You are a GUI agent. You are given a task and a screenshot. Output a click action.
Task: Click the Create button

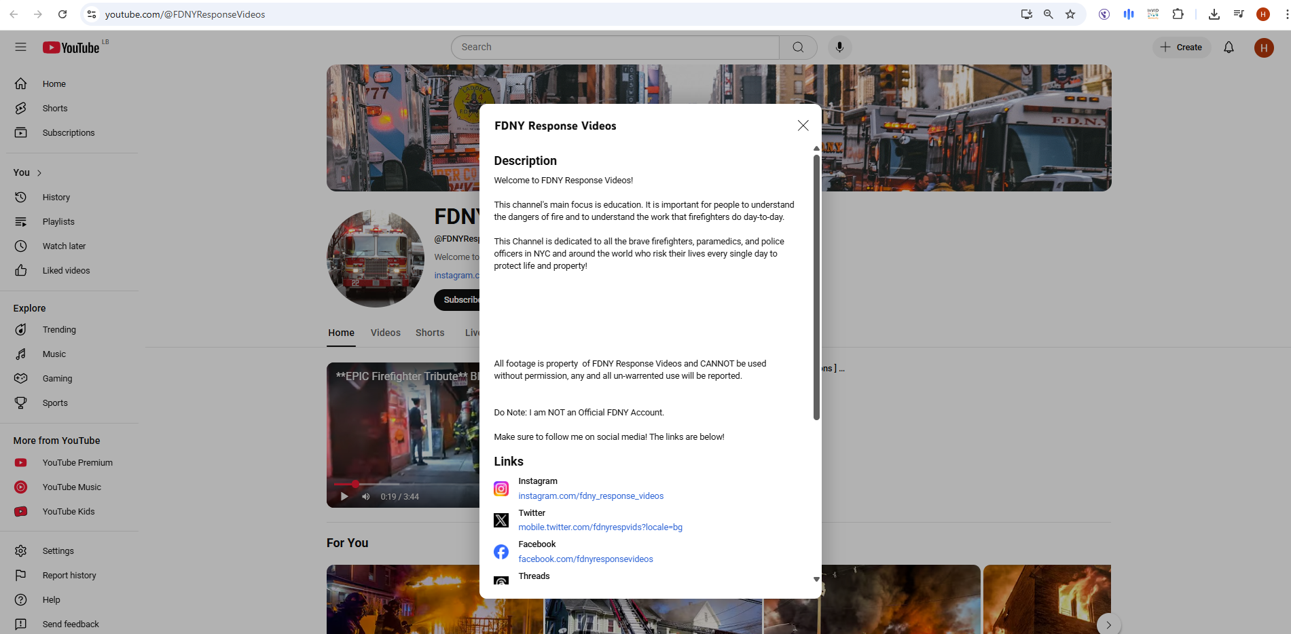(1182, 47)
